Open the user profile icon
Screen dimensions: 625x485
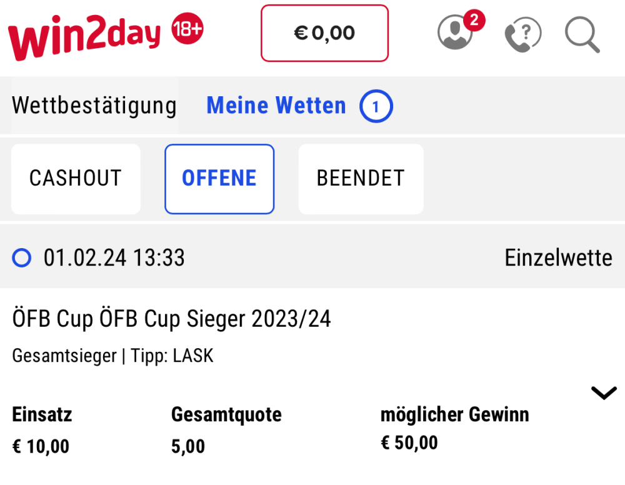click(x=454, y=32)
